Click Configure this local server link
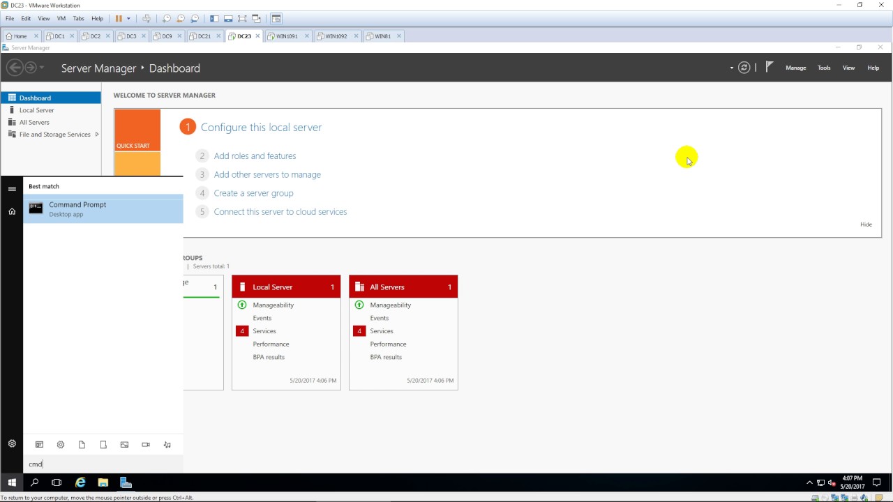 pos(261,127)
